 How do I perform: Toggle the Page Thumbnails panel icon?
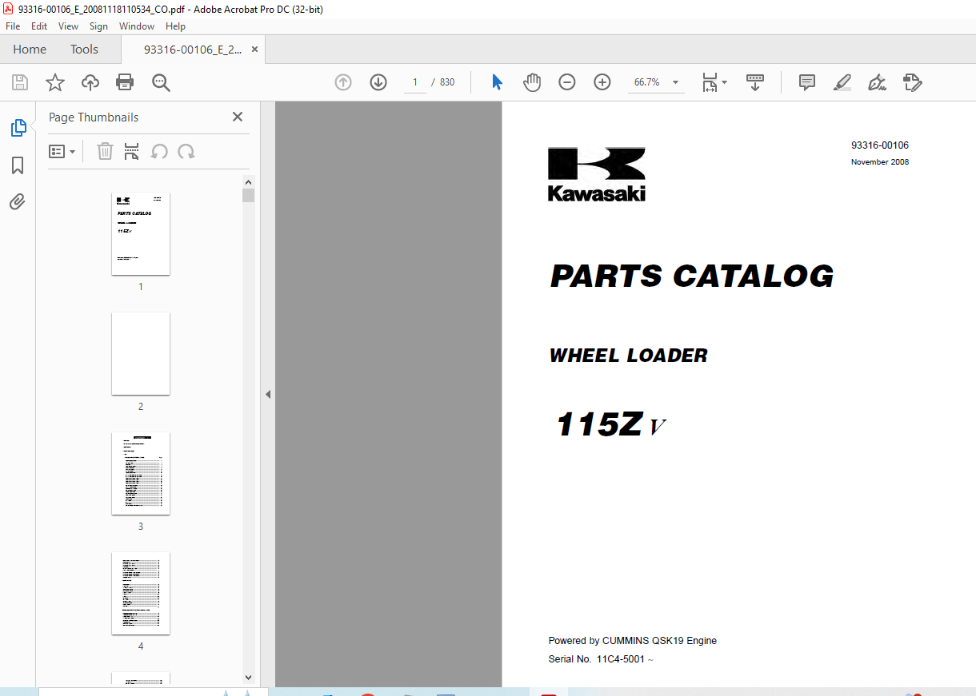(18, 128)
